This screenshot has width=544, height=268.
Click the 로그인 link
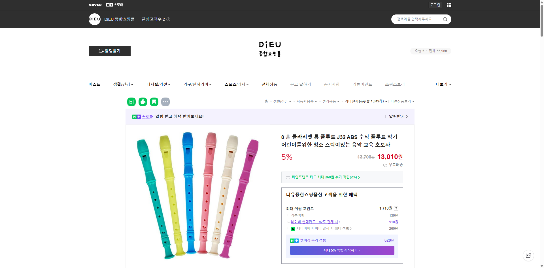click(x=435, y=5)
